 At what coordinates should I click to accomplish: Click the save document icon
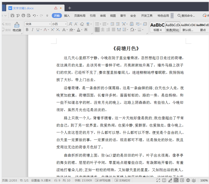pos(13,16)
